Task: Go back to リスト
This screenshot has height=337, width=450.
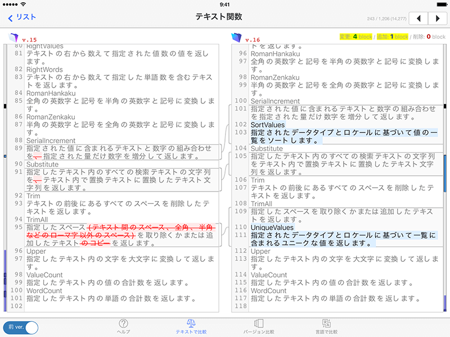Action: point(22,17)
